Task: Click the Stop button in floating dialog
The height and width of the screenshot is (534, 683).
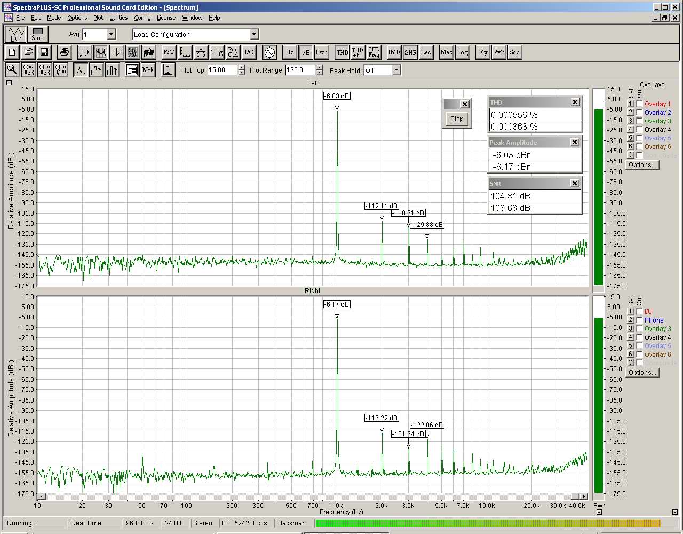Action: pyautogui.click(x=457, y=119)
